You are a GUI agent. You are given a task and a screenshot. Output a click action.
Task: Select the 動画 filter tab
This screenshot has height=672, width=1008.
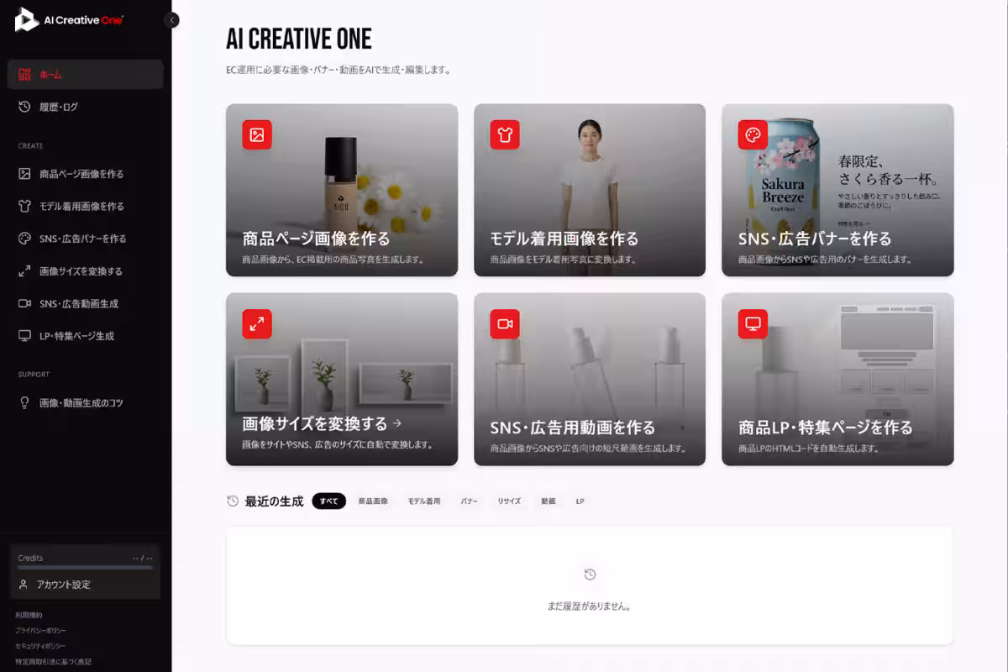pyautogui.click(x=549, y=501)
